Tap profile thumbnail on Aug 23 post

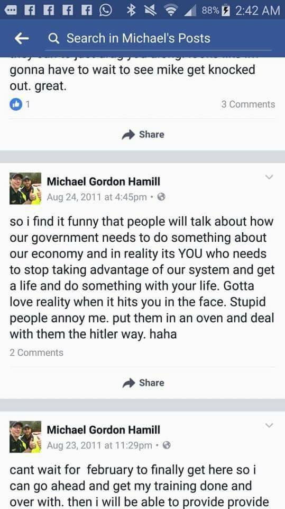coord(25,437)
